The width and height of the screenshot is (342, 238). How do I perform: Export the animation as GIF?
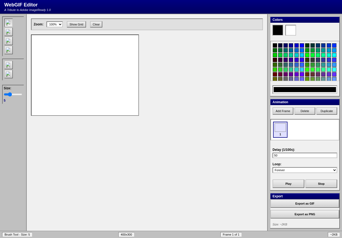click(305, 204)
